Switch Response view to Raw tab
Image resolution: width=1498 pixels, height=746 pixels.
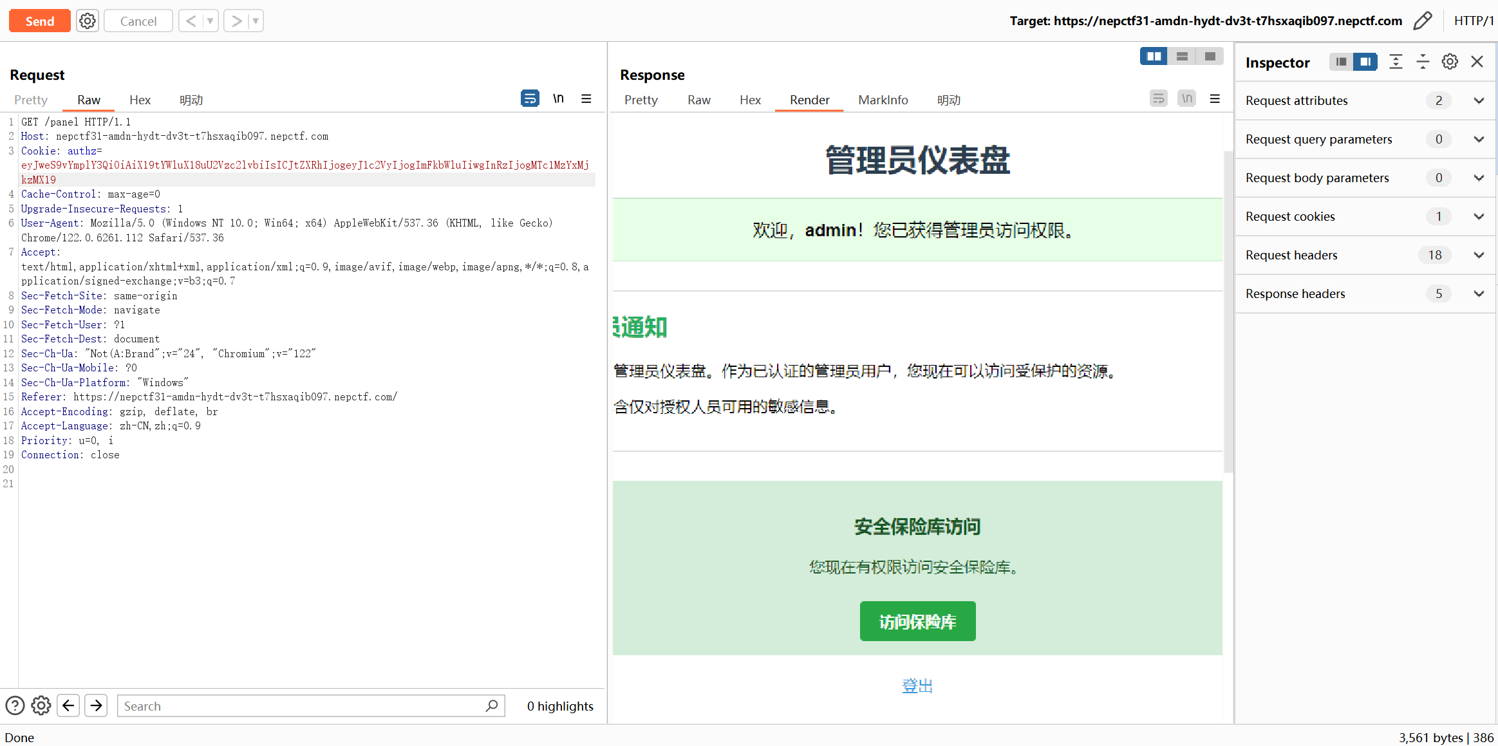(x=698, y=100)
